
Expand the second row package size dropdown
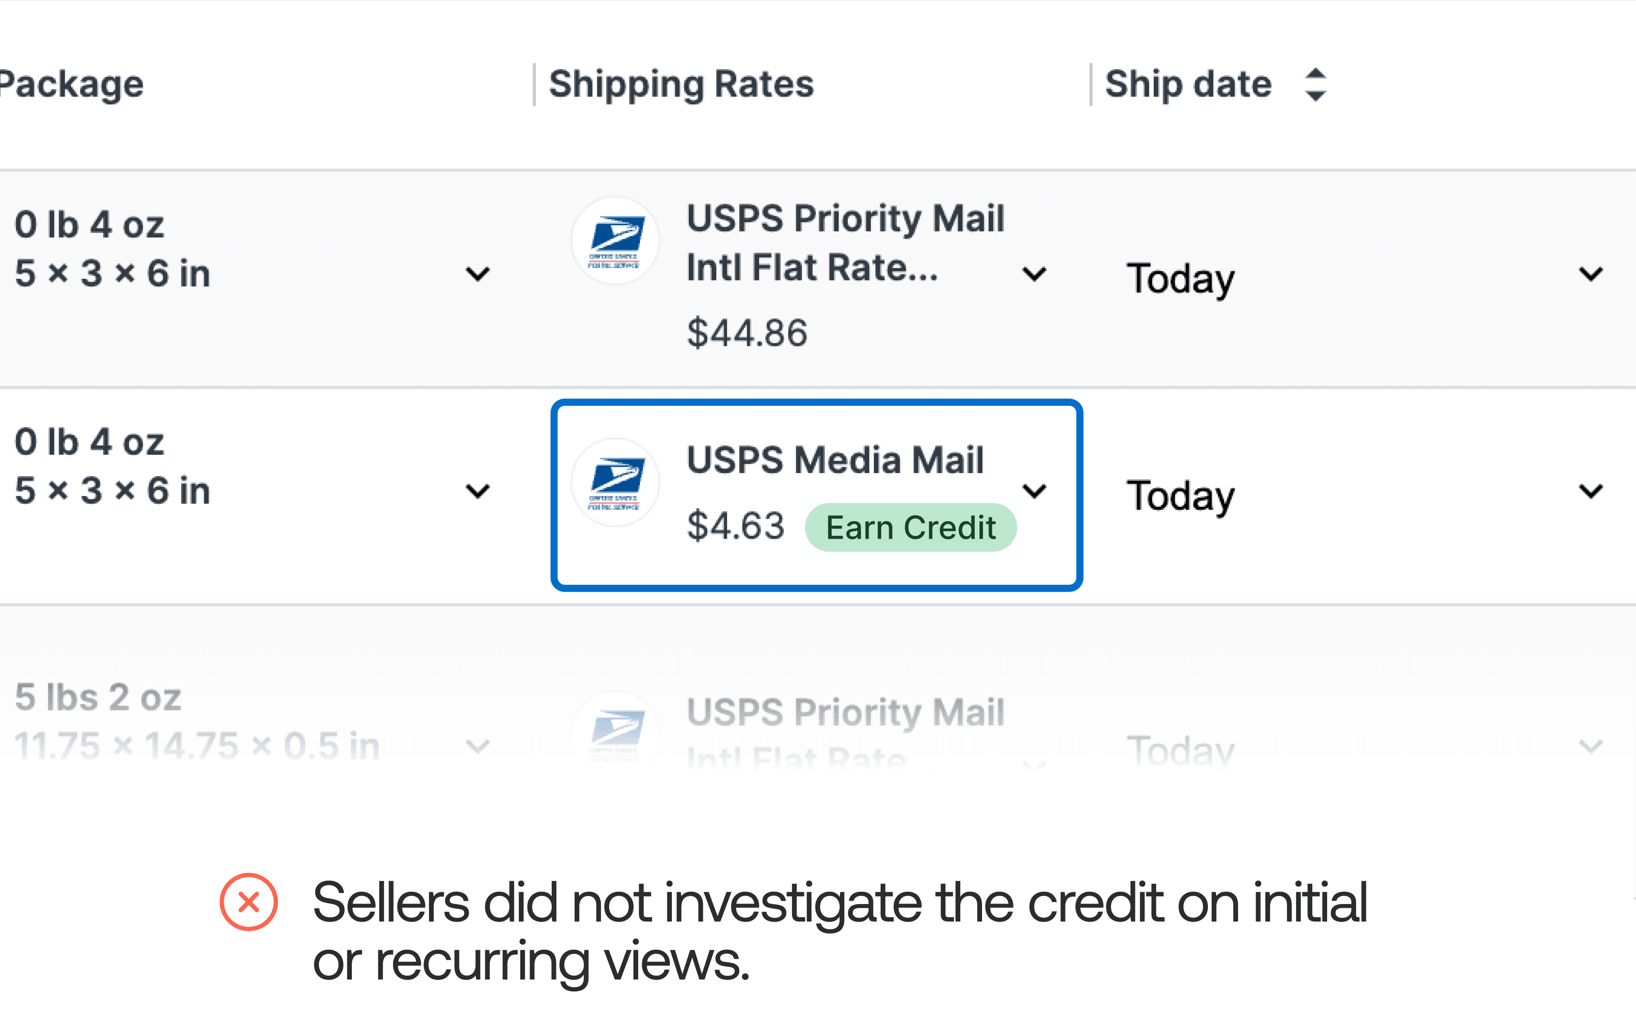point(478,491)
